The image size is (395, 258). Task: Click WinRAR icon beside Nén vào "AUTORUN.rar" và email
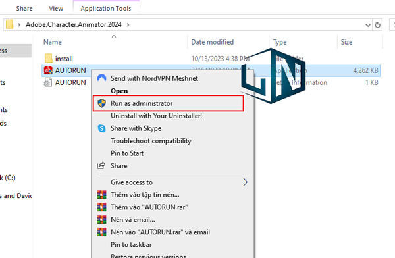[x=101, y=232]
